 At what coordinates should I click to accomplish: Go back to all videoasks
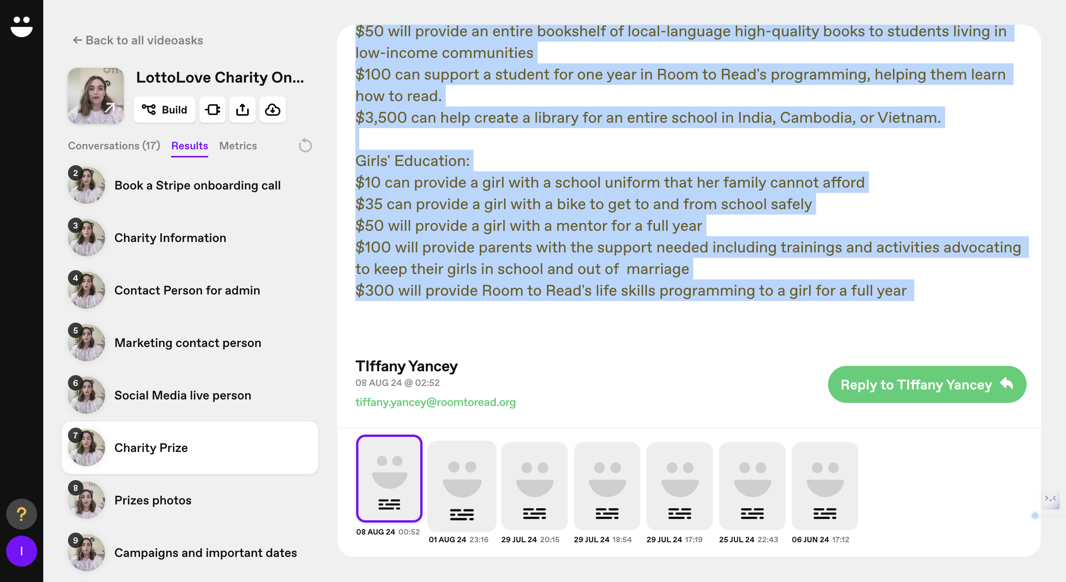[137, 40]
